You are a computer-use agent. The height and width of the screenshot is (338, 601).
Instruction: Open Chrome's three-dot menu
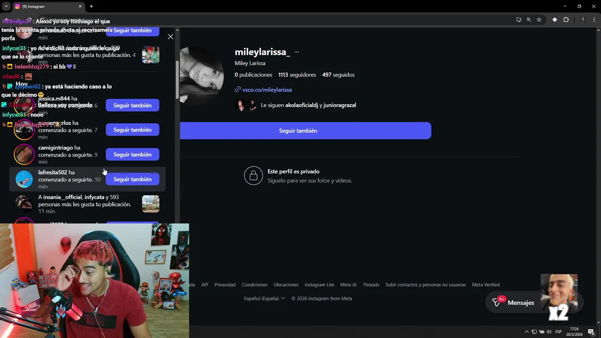[593, 20]
